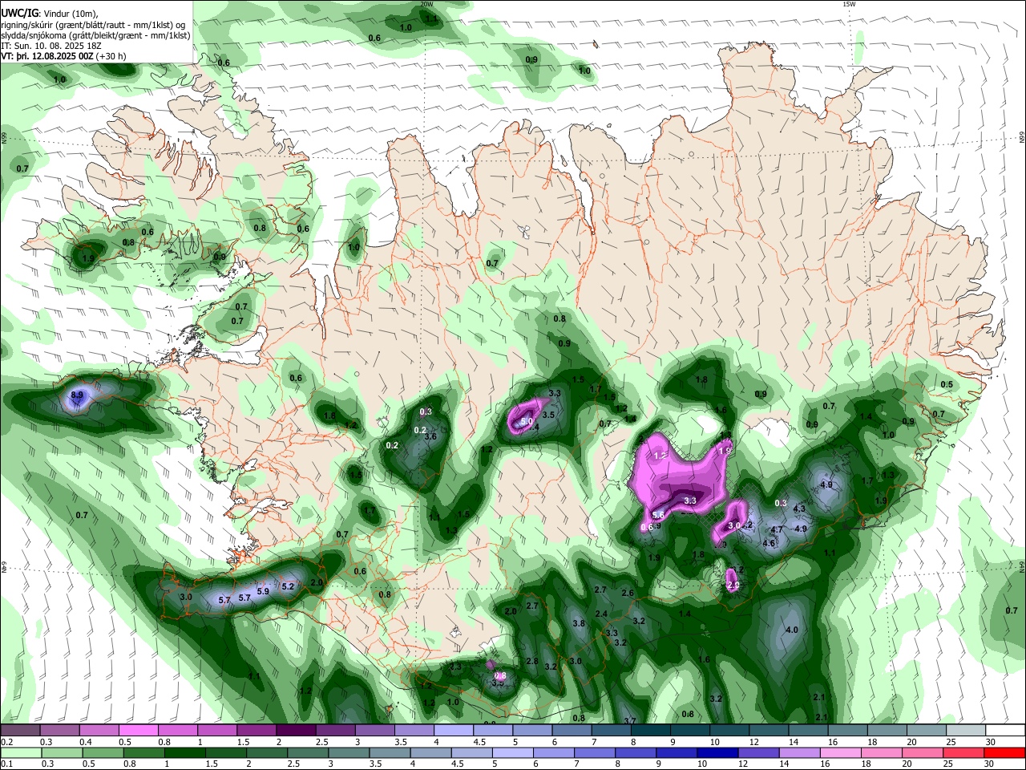Click the darkest purple swatch between 2 and 2.5

coord(295,731)
